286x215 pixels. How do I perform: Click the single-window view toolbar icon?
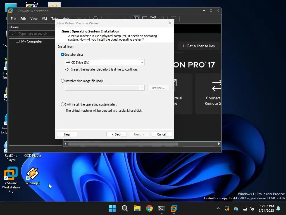145,18
